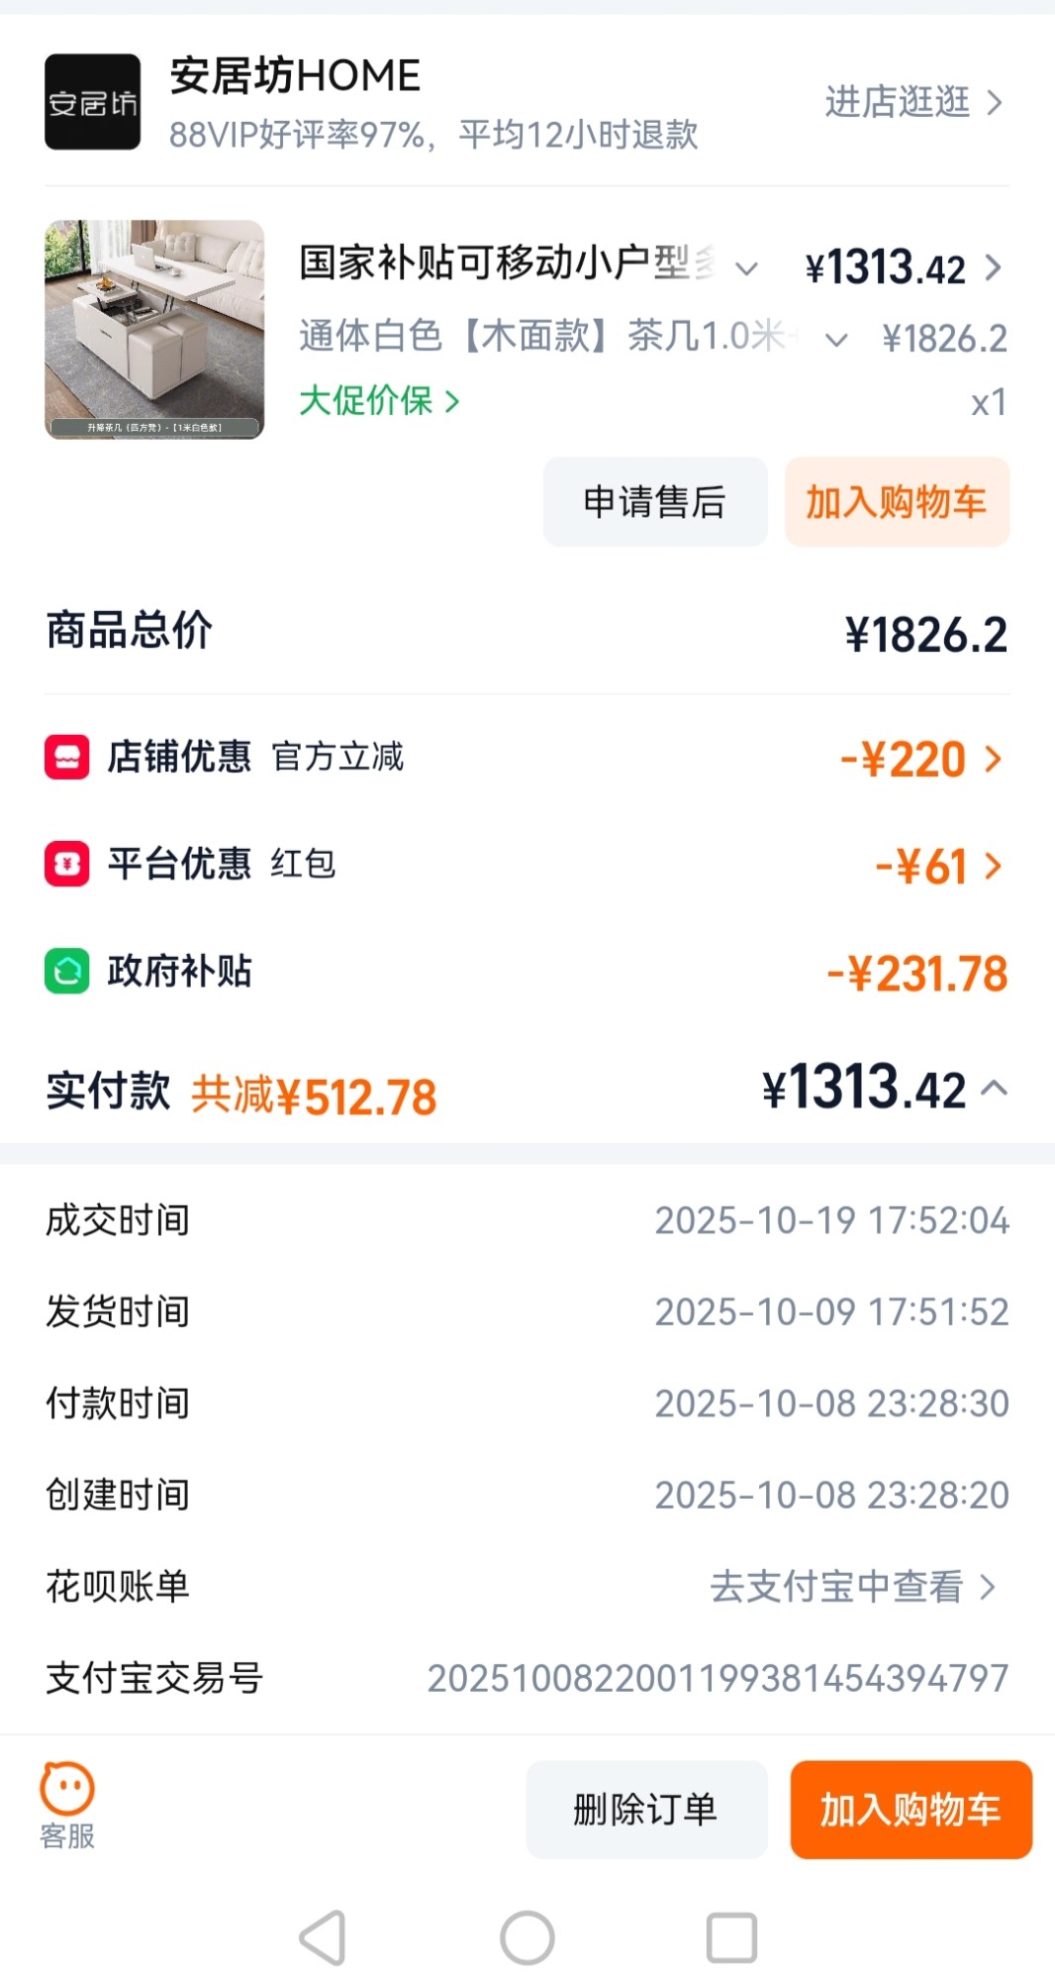
Task: Open product price ¥1313.42 details arrow
Action: 994,267
